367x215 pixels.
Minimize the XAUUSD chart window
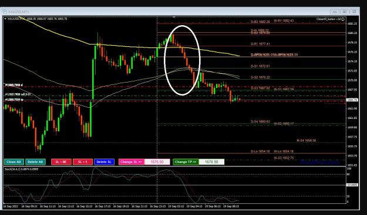click(x=335, y=12)
